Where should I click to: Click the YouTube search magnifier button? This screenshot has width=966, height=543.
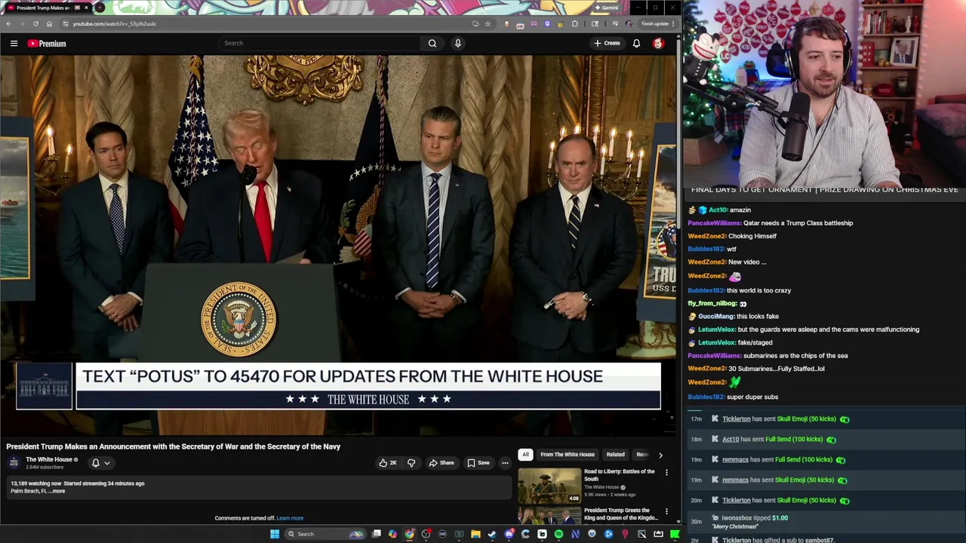click(x=432, y=44)
